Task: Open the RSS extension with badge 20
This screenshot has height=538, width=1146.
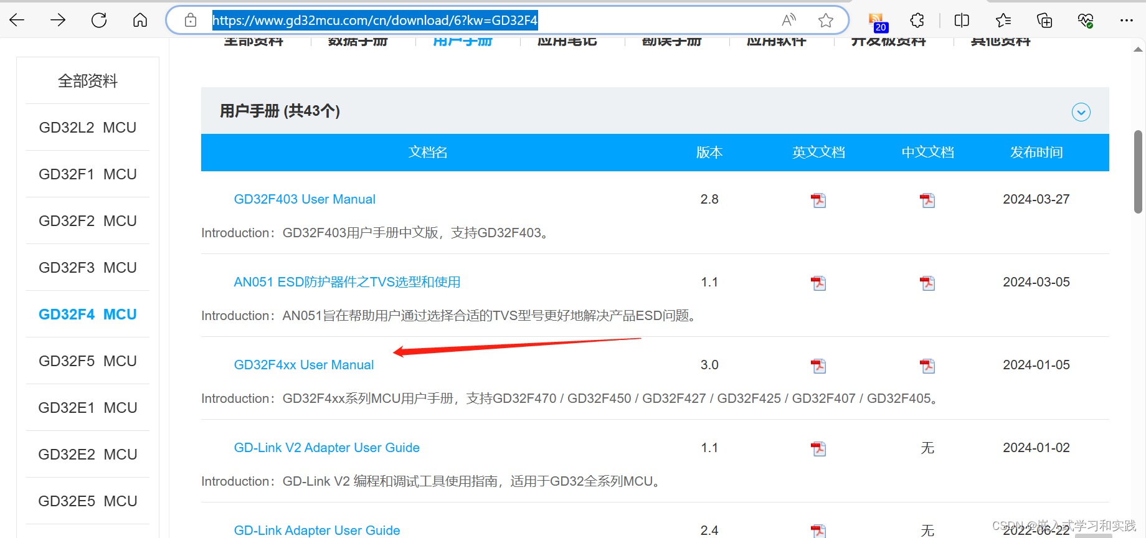Action: (x=878, y=21)
